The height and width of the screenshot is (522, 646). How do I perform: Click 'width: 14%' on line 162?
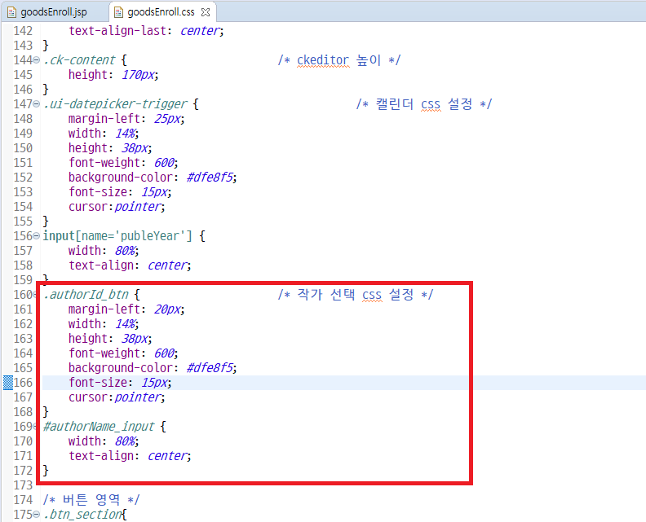pyautogui.click(x=103, y=324)
